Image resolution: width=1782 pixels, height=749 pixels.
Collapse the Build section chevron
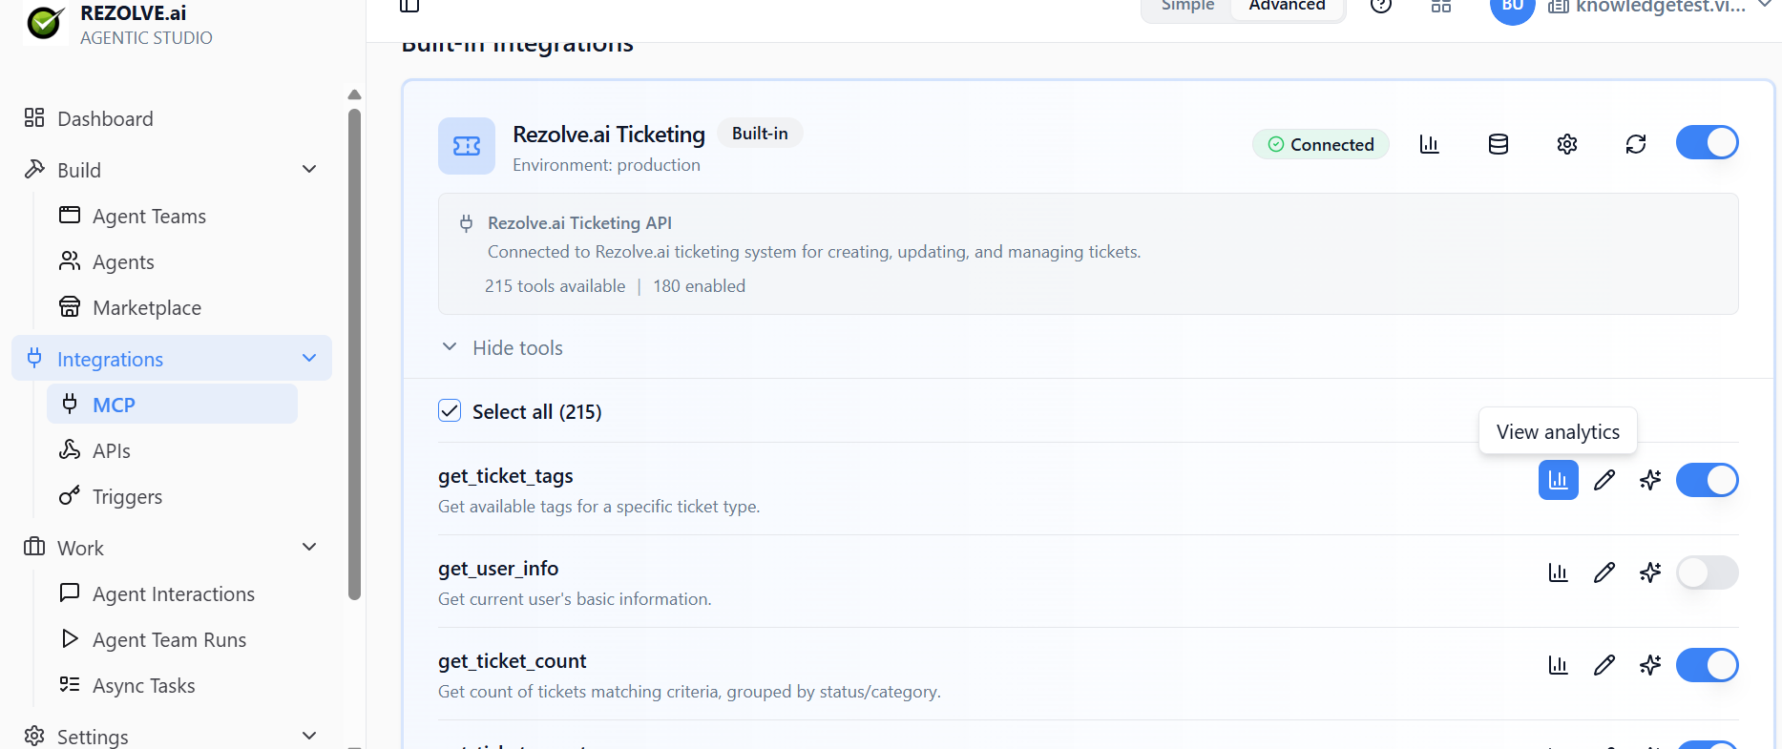309,169
